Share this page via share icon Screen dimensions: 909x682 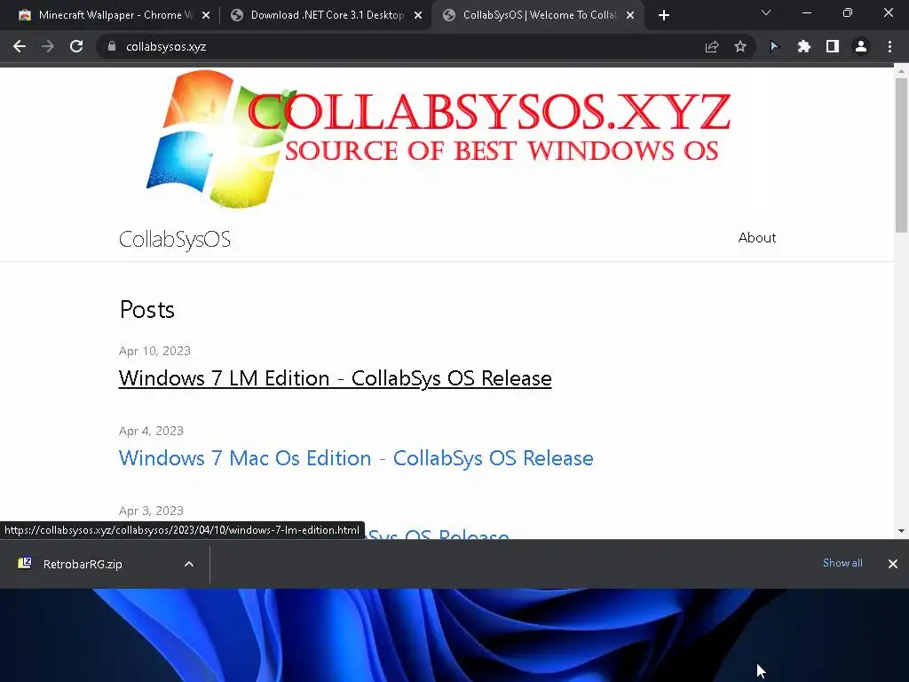[x=712, y=46]
